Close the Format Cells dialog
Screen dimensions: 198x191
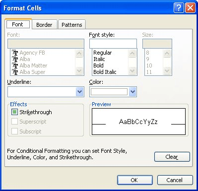pos(190,8)
